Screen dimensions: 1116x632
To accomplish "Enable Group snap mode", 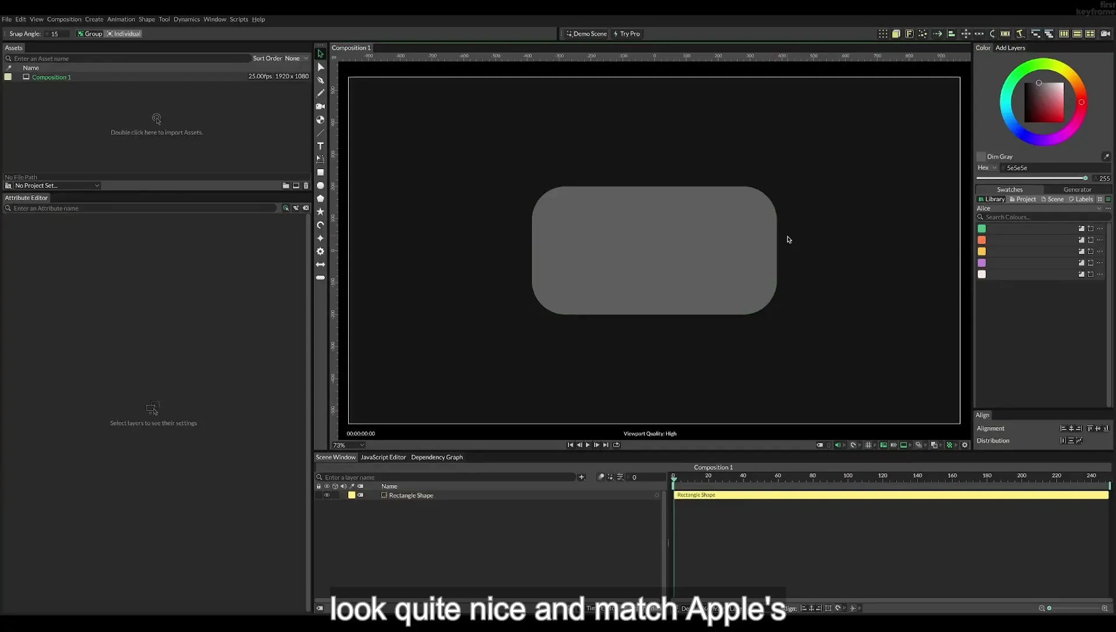I will pyautogui.click(x=90, y=34).
